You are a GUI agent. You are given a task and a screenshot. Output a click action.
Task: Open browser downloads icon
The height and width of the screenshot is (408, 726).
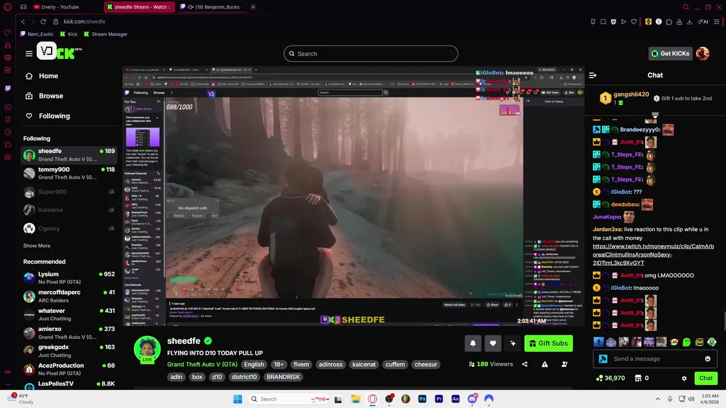(x=689, y=22)
